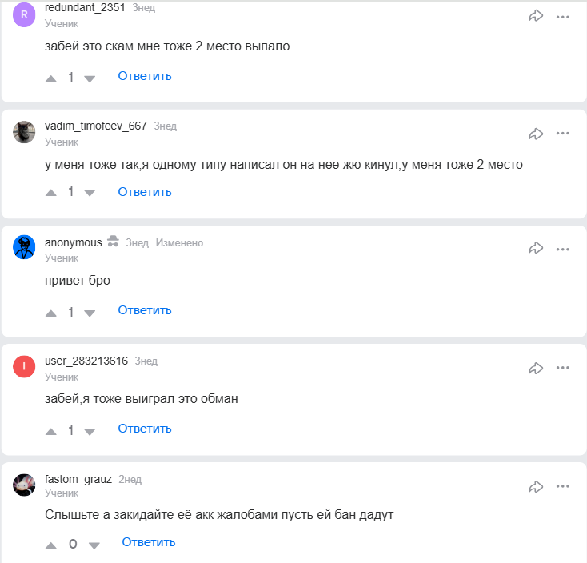Open more options on fastom_grauz's comment
The height and width of the screenshot is (563, 587).
pos(563,486)
